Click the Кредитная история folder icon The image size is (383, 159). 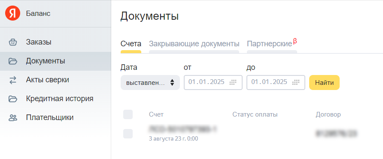pos(13,99)
